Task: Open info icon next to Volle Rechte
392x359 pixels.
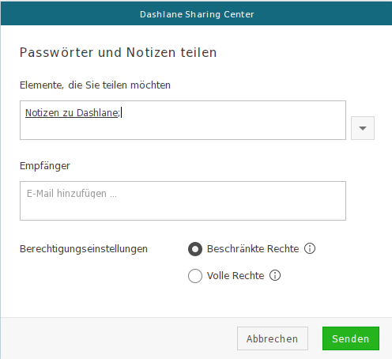Action: click(275, 275)
